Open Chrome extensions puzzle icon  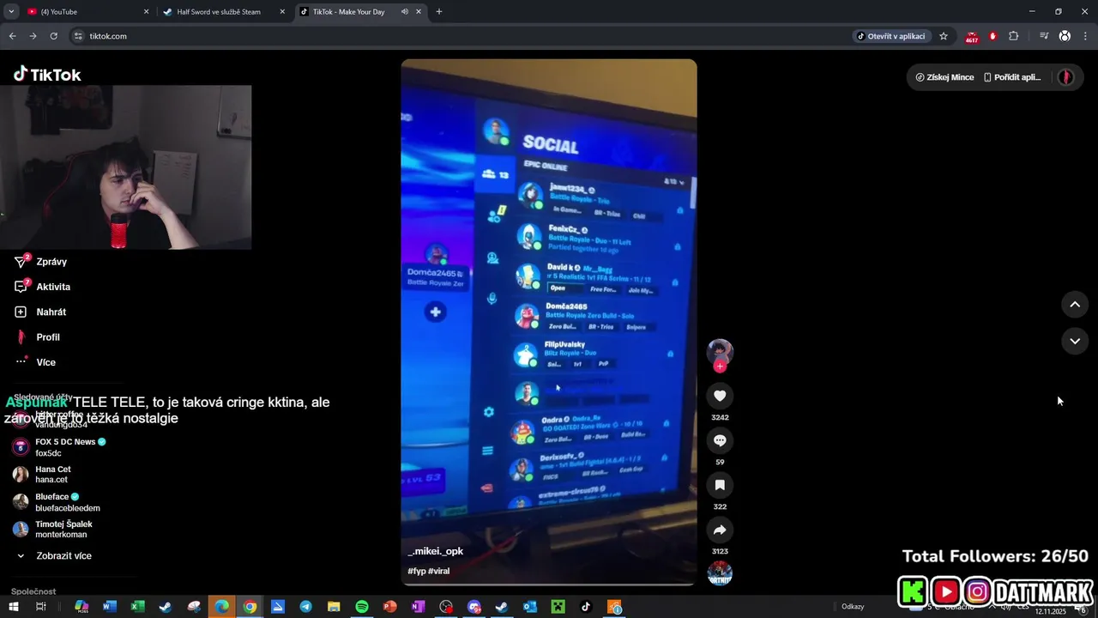(1014, 36)
